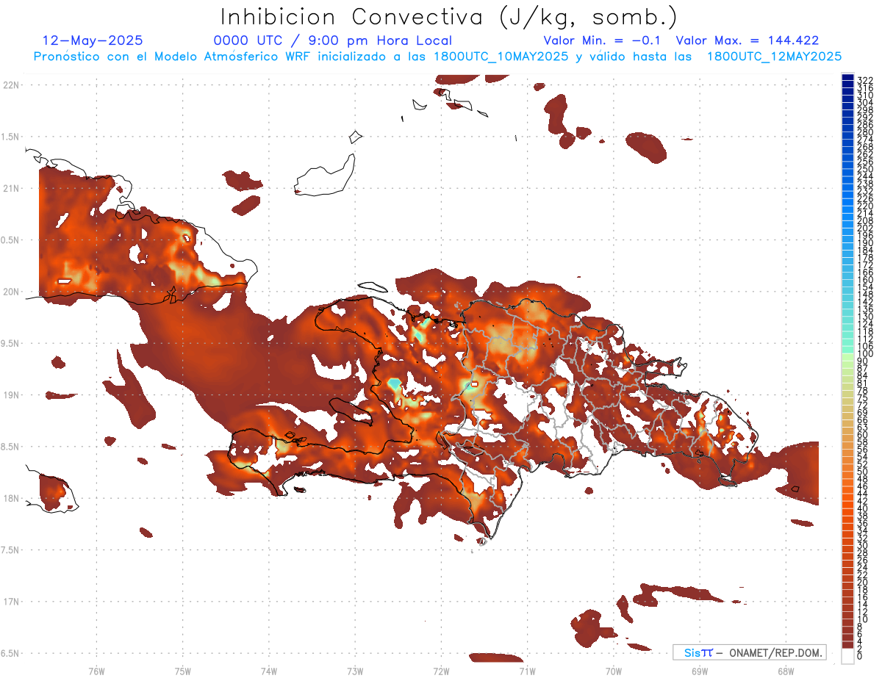Viewport: 882px width, 681px height.
Task: Click the dark blue 322 swatch in colorbar
Action: (847, 77)
